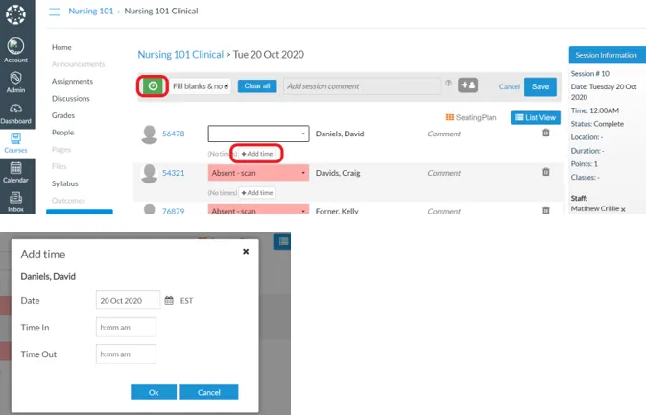Image resolution: width=646 pixels, height=415 pixels.
Task: Open Calendar in global sidebar
Action: click(15, 172)
